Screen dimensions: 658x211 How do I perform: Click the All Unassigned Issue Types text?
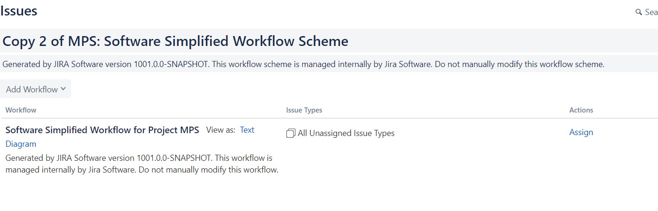pyautogui.click(x=346, y=133)
